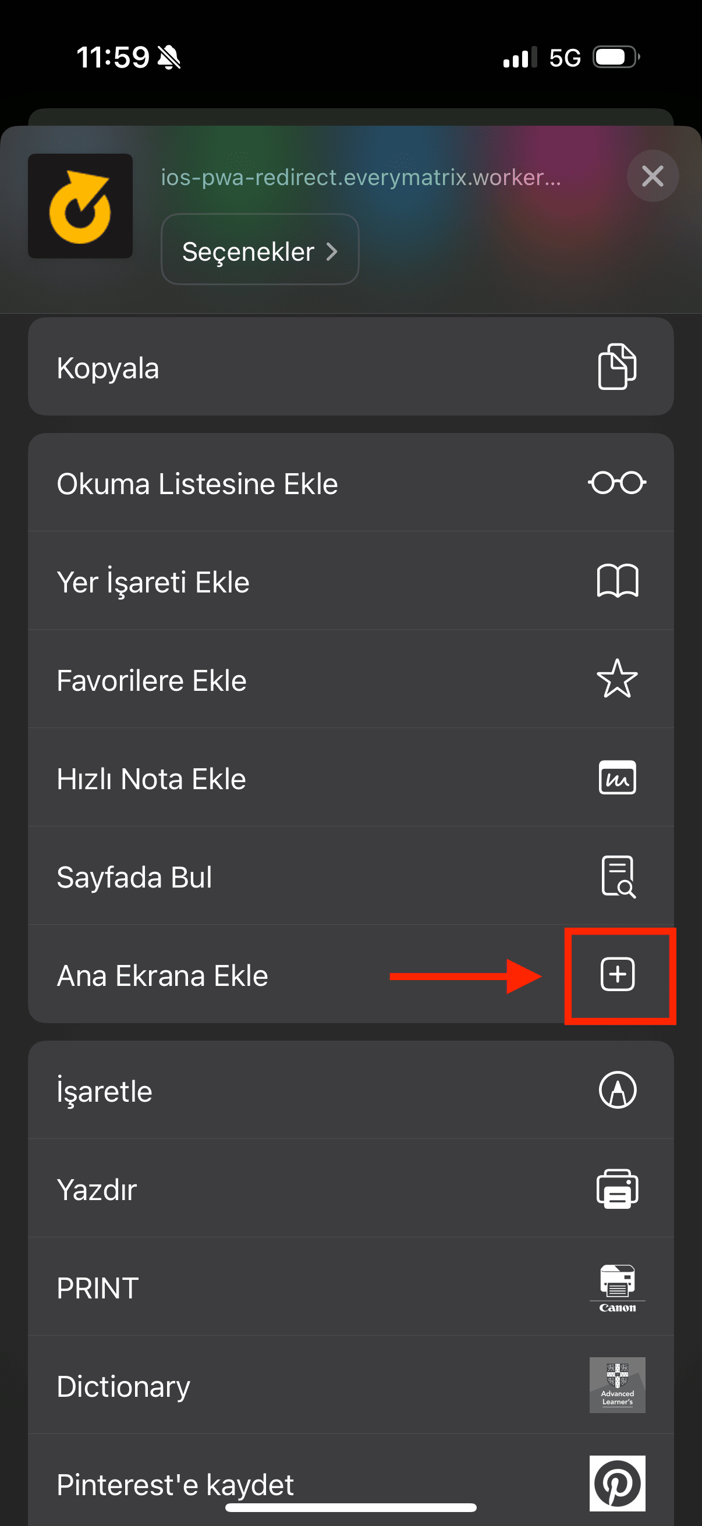Choose Pinterest'e kaydet from the list
The height and width of the screenshot is (1526, 702).
pos(237,1484)
